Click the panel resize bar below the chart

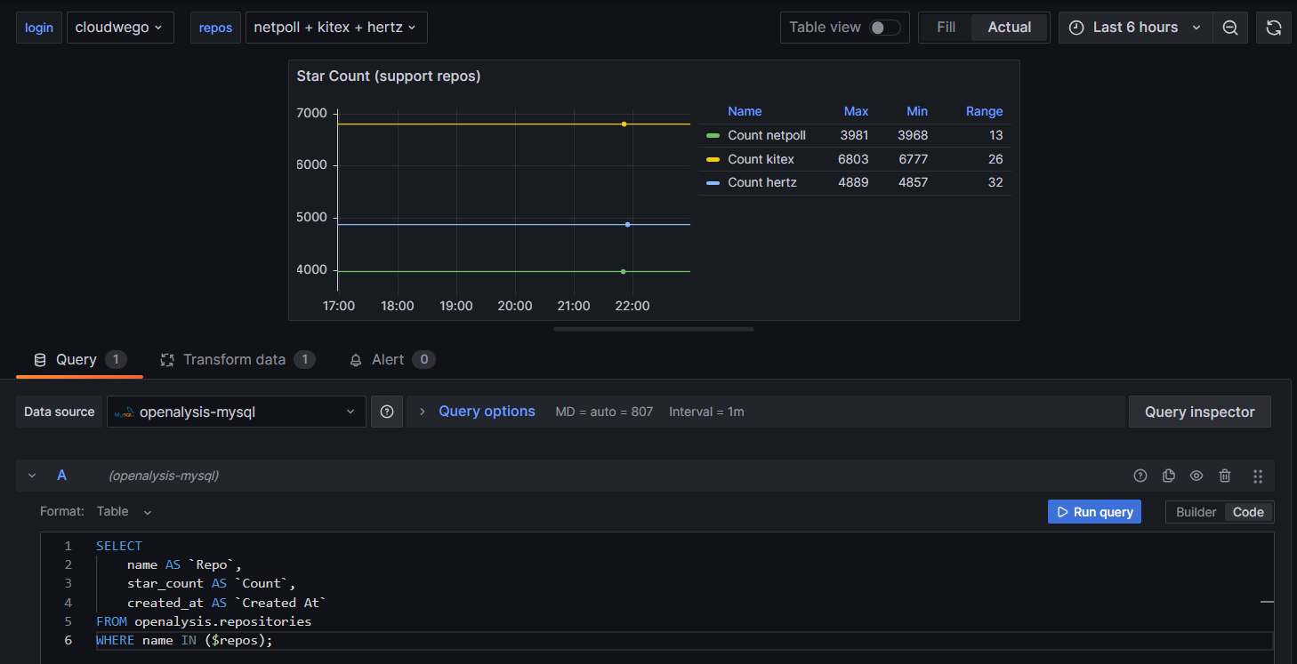point(654,329)
